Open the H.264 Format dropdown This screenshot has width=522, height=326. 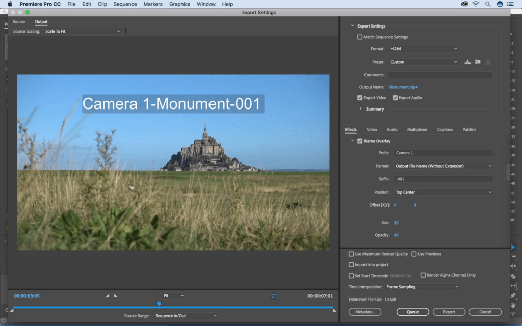coord(423,49)
